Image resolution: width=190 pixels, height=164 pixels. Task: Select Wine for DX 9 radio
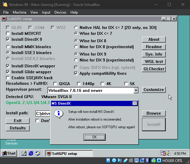pyautogui.click(x=76, y=54)
